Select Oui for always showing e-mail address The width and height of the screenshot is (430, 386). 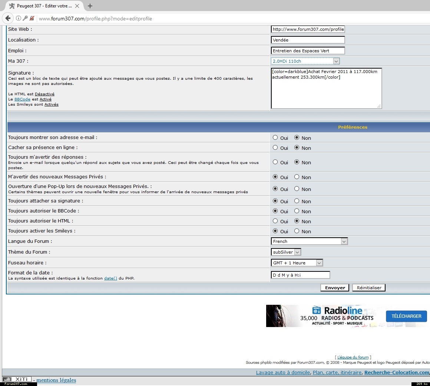pyautogui.click(x=275, y=138)
